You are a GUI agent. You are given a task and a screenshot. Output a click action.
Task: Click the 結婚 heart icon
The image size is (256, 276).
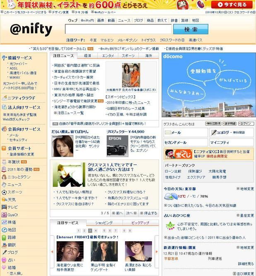(x=4, y=267)
